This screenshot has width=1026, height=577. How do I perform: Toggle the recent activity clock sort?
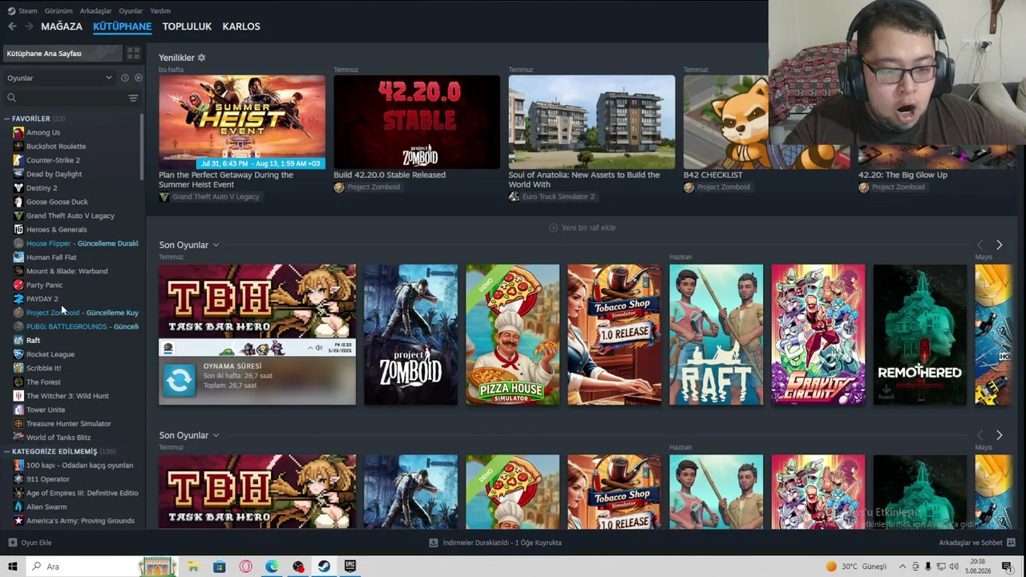pos(125,78)
